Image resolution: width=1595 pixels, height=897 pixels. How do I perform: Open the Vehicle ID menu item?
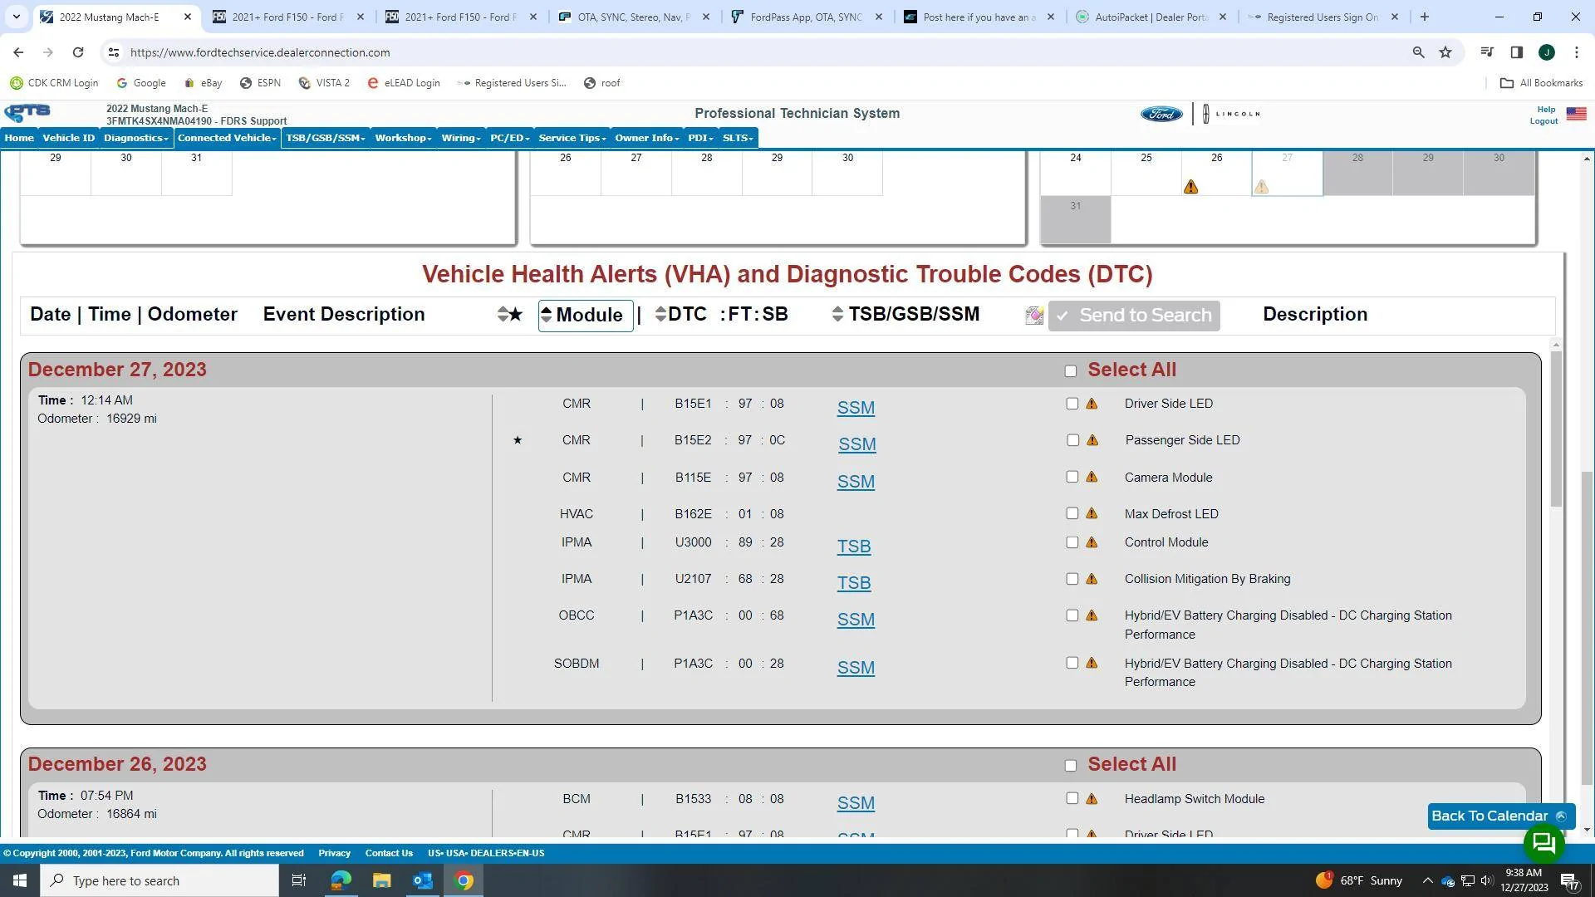(69, 138)
